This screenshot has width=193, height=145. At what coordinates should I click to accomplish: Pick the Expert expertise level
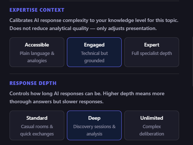tap(152, 52)
